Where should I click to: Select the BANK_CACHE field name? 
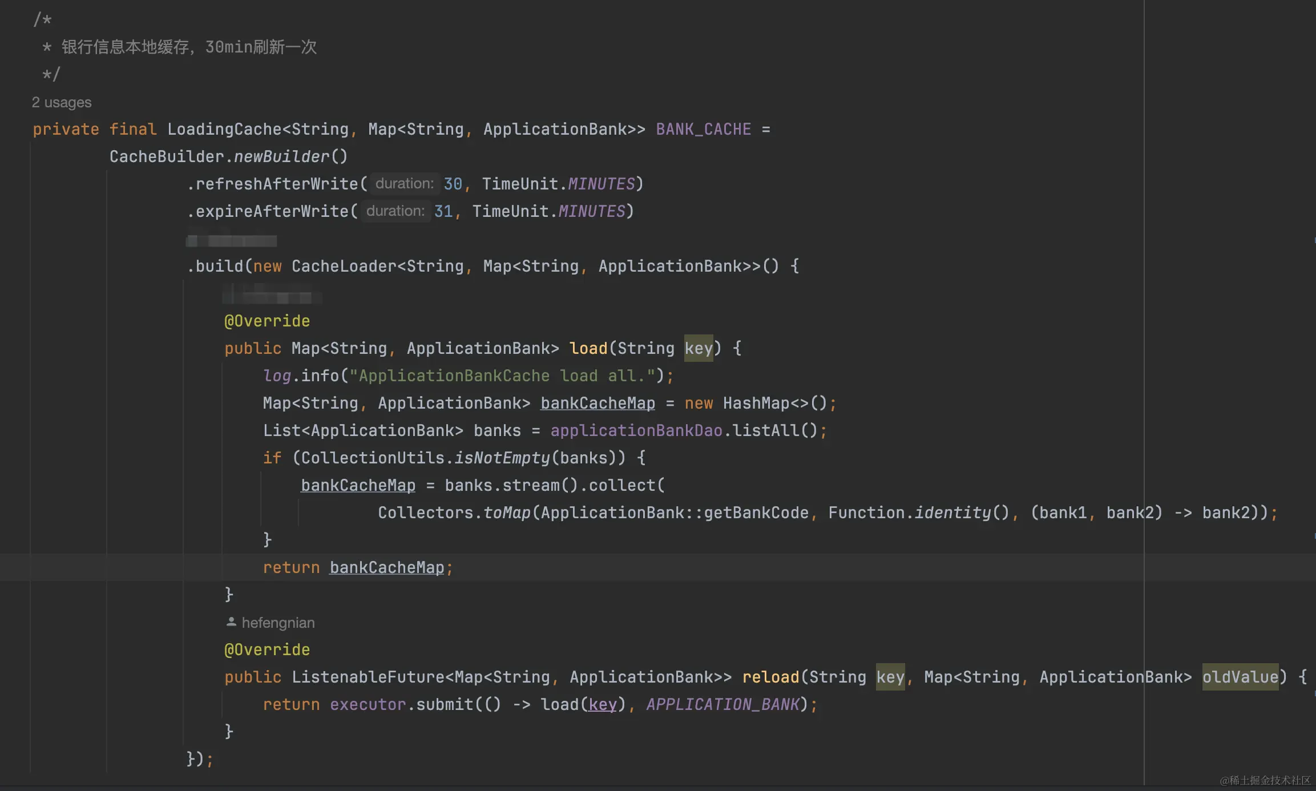tap(703, 129)
